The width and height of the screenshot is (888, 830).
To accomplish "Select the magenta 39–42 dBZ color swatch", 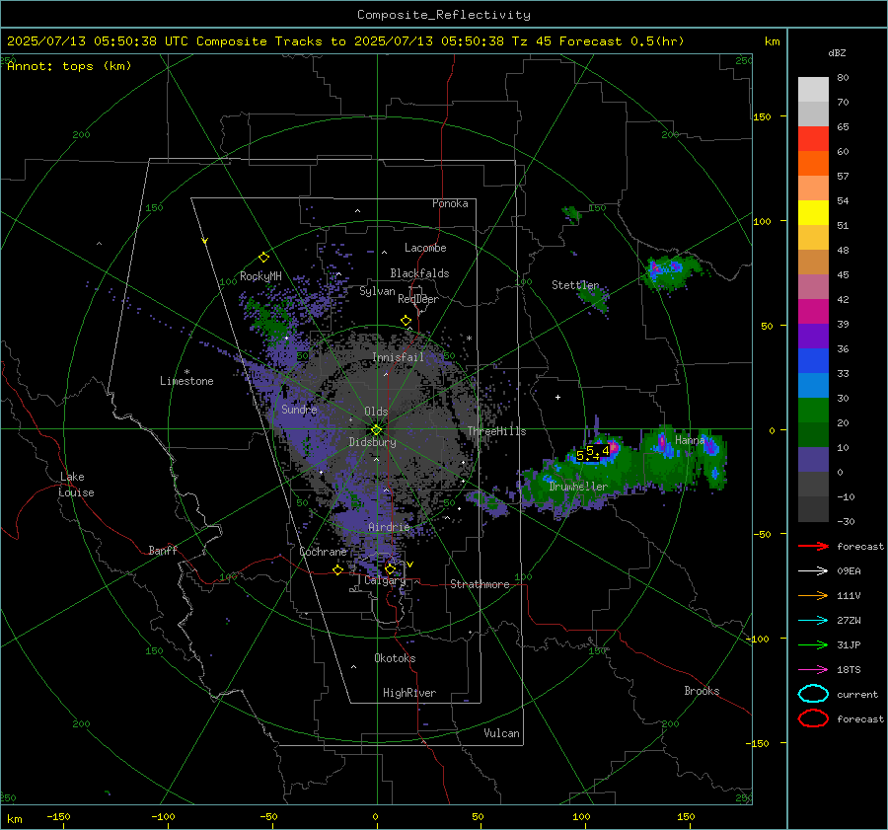I will (x=813, y=312).
